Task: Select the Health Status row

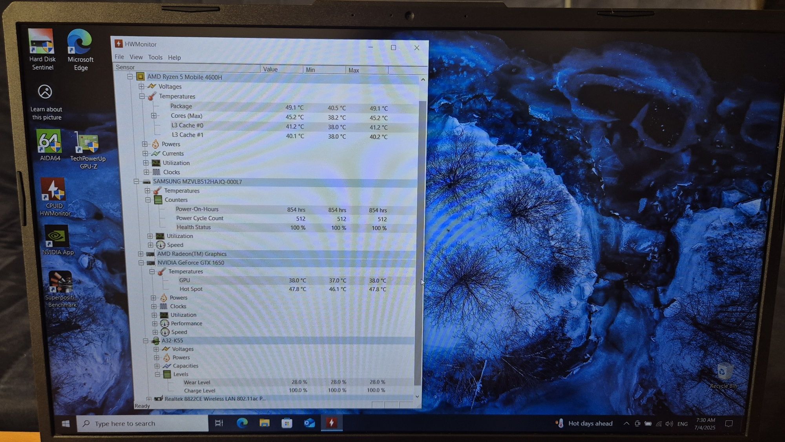Action: pos(294,227)
